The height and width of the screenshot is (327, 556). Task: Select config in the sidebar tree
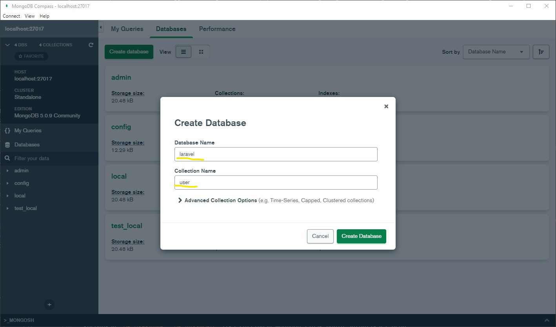point(22,183)
